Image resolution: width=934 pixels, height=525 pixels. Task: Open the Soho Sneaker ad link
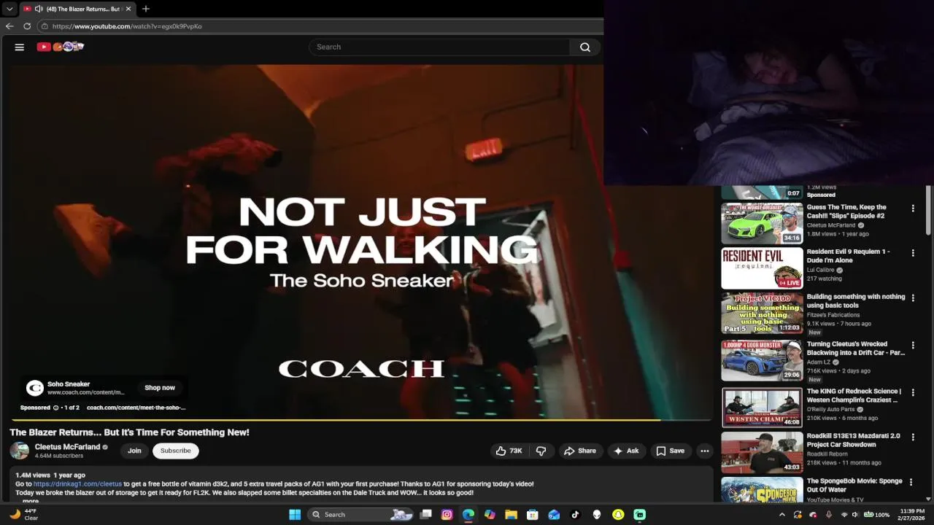69,384
